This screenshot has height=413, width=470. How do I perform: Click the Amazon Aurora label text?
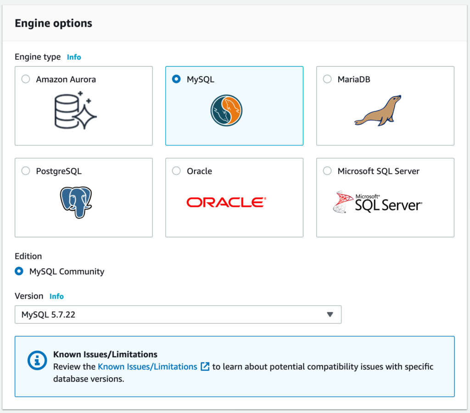(66, 79)
